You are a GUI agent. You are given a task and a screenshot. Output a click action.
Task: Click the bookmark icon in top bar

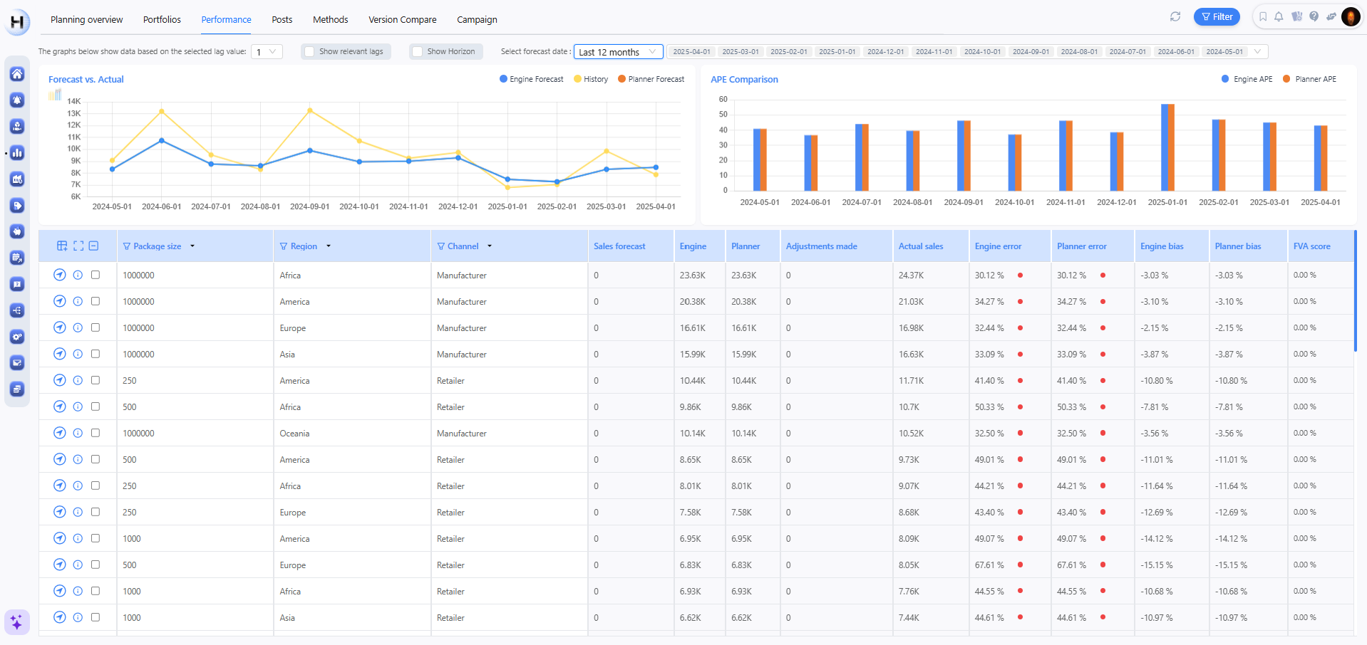[x=1263, y=16]
